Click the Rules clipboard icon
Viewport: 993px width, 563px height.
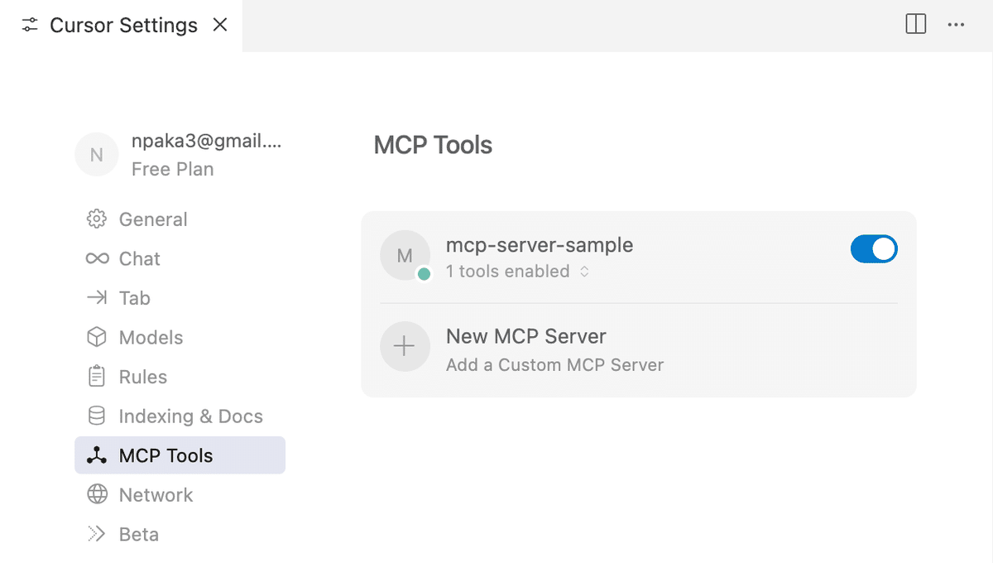[x=97, y=377]
